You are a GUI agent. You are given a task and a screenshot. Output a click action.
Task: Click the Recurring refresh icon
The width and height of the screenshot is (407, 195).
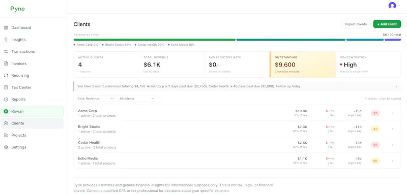[x=6, y=75]
